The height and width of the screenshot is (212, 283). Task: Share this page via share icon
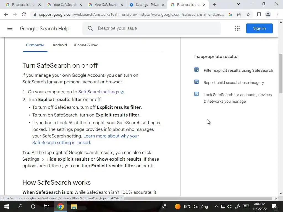[239, 14]
